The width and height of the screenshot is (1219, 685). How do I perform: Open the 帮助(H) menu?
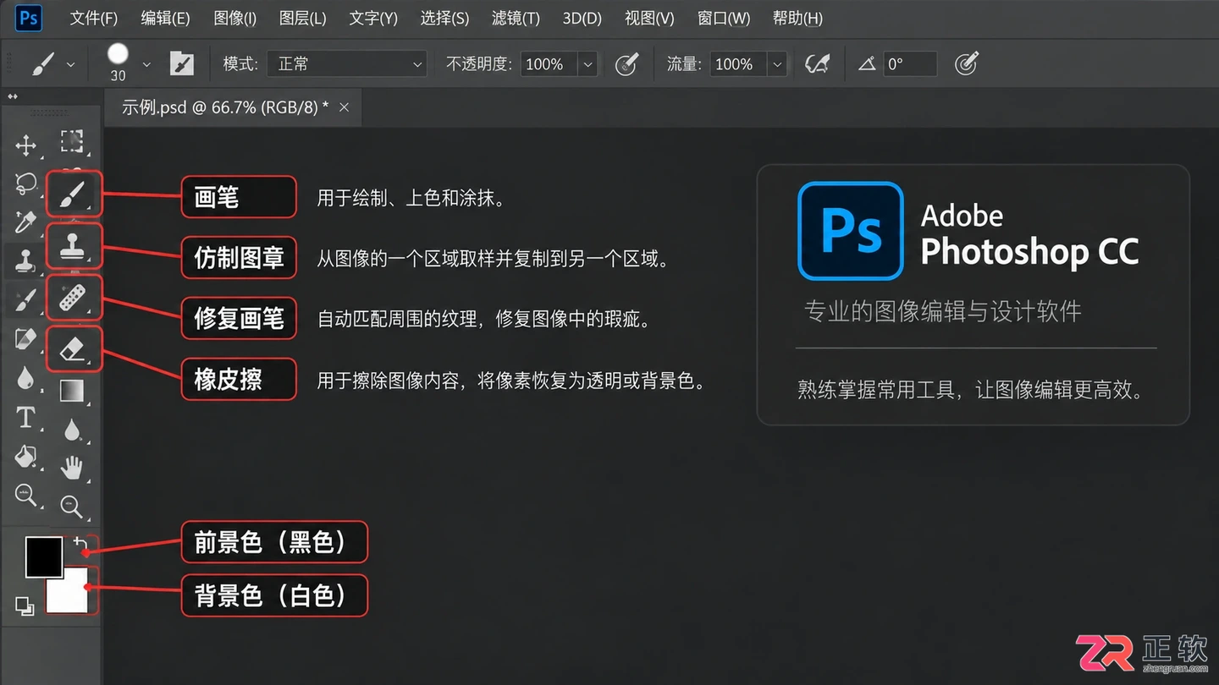pyautogui.click(x=797, y=19)
